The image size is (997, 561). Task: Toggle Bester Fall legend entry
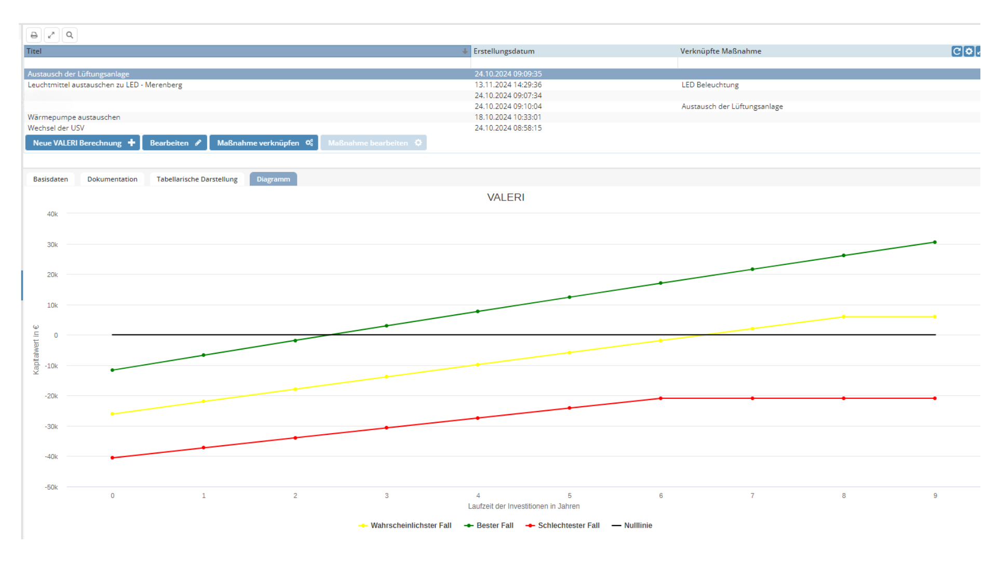coord(489,526)
